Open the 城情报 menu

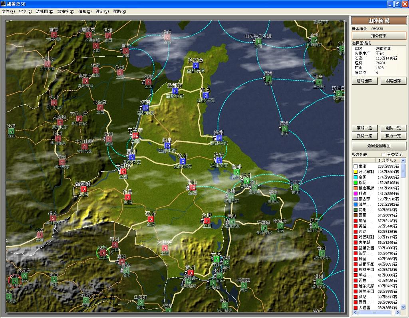tap(66, 12)
